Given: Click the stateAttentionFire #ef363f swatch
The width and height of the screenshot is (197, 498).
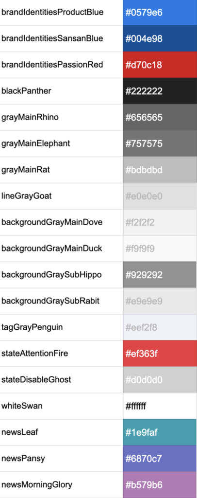Looking at the screenshot, I should coord(160,354).
